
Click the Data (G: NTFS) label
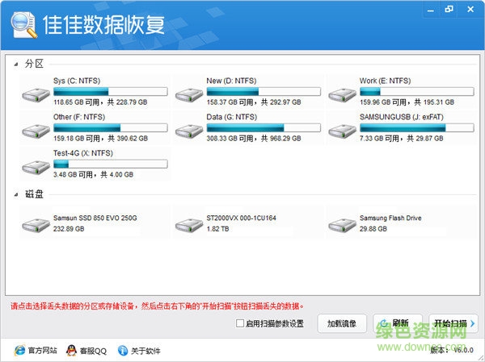click(232, 117)
